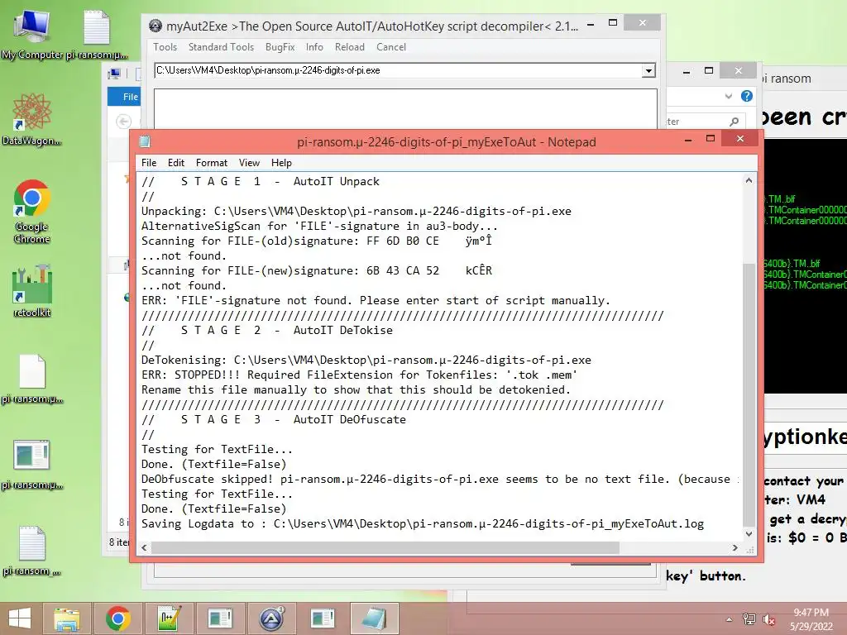The image size is (847, 635).
Task: Open file path dropdown in myAut2Exe
Action: [x=648, y=70]
